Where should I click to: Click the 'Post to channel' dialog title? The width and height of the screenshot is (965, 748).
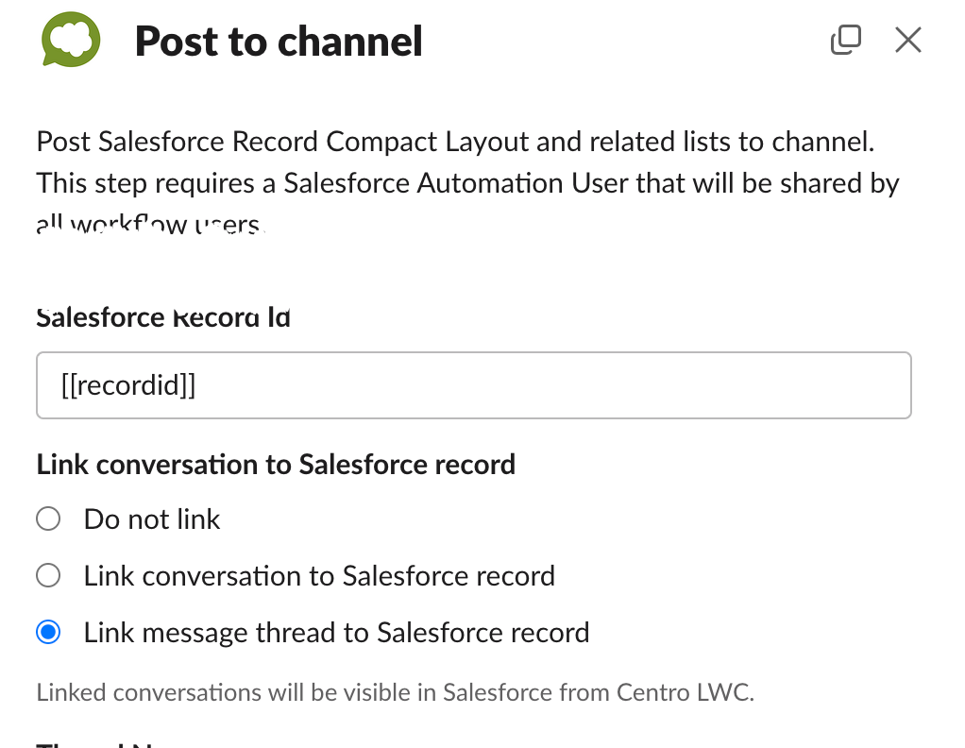279,42
